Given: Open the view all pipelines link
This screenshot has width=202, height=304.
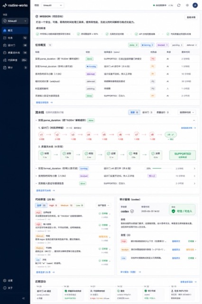Looking at the screenshot, I should 46,190.
